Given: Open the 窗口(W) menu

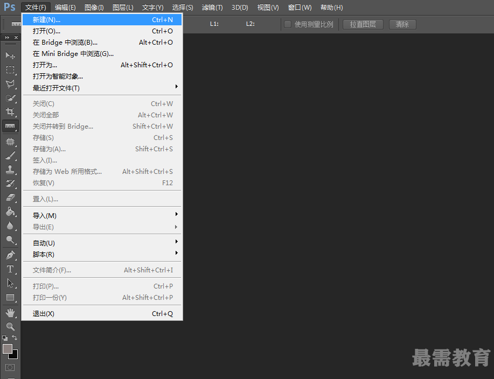Looking at the screenshot, I should click(300, 7).
